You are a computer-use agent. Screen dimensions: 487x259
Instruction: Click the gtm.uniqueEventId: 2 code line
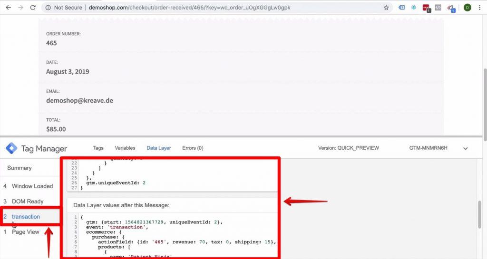[x=116, y=182]
